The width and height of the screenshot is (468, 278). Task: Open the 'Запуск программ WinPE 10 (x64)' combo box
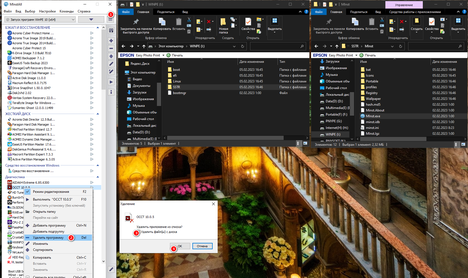pos(40,19)
